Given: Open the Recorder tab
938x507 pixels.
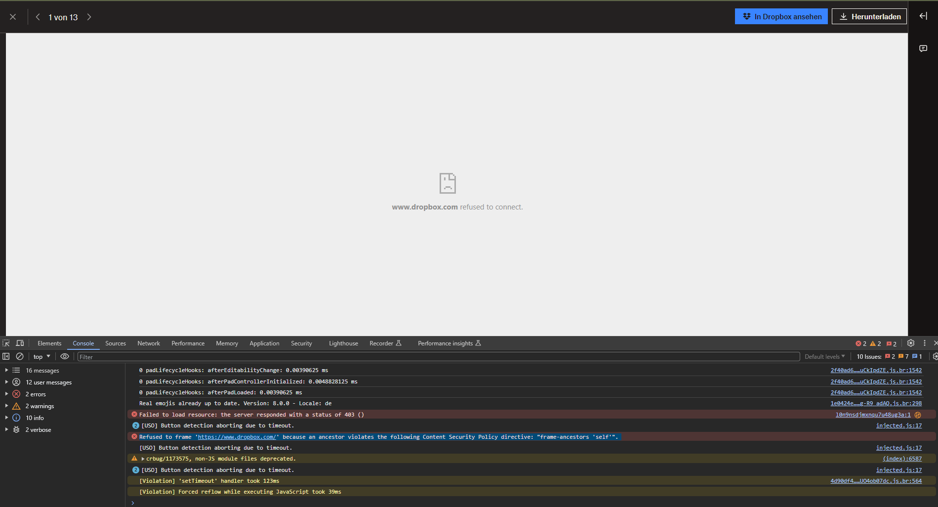Looking at the screenshot, I should (385, 343).
